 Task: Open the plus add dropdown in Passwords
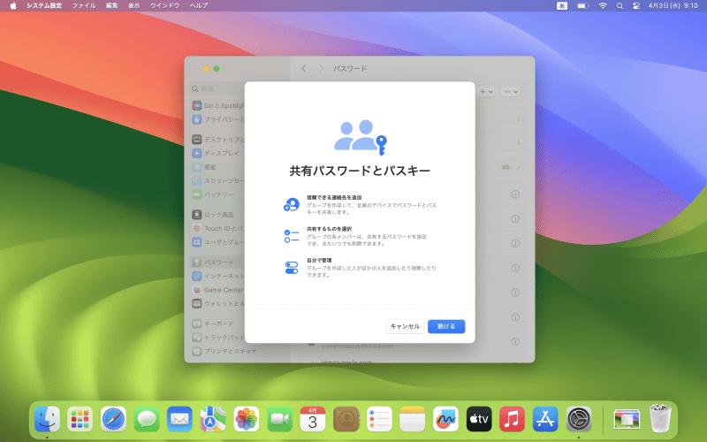click(486, 92)
